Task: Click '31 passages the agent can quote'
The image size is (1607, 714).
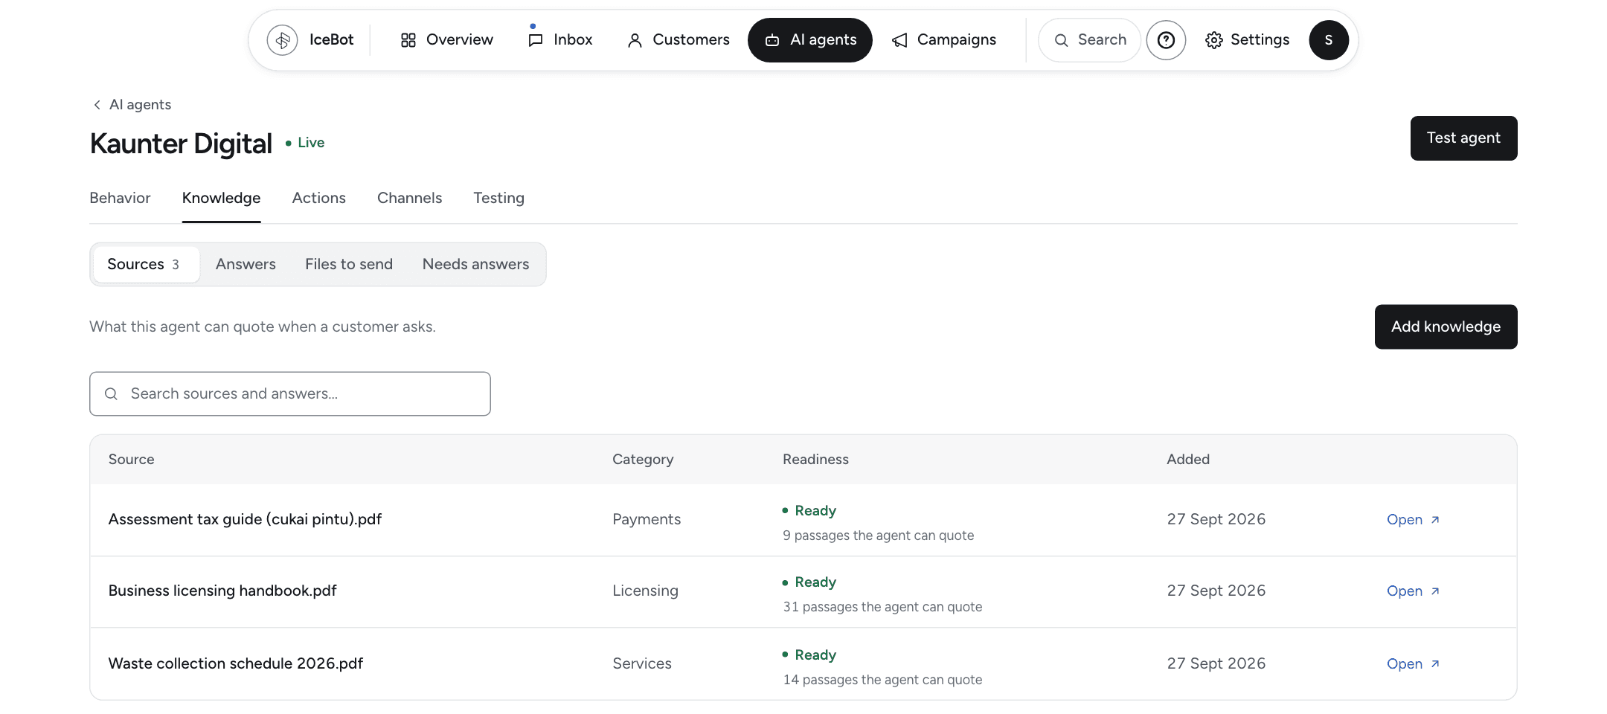Action: point(882,607)
